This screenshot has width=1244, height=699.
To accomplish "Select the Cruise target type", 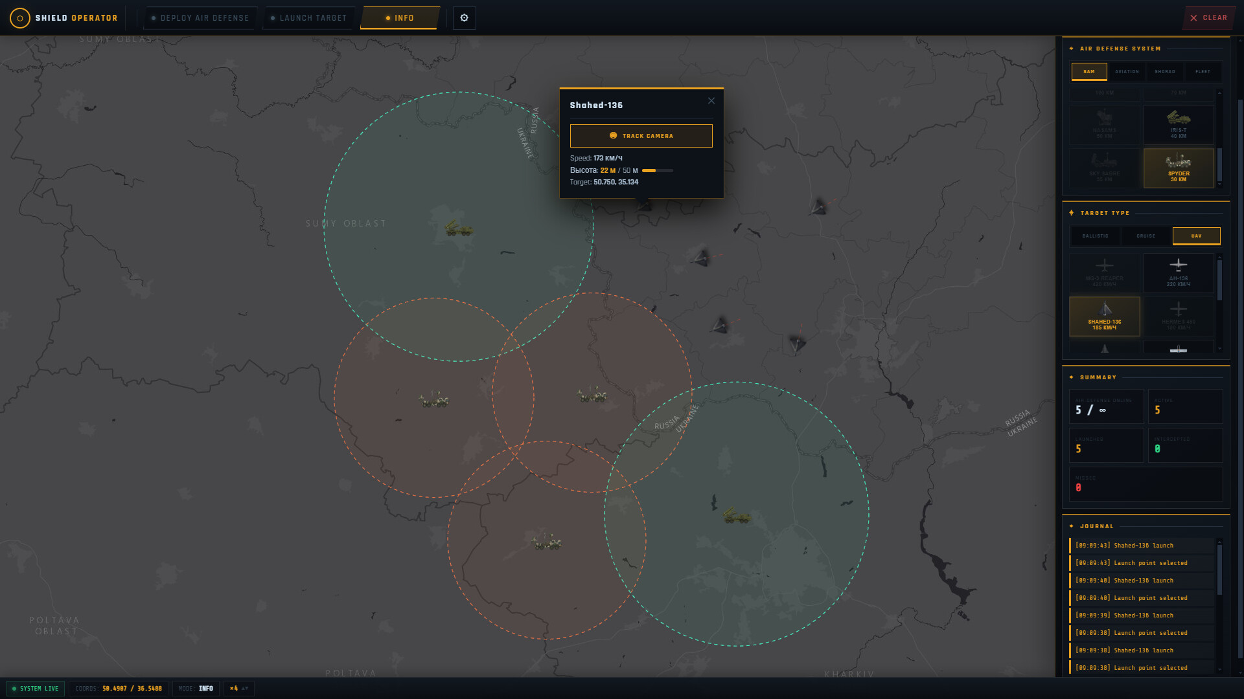I will coord(1146,236).
